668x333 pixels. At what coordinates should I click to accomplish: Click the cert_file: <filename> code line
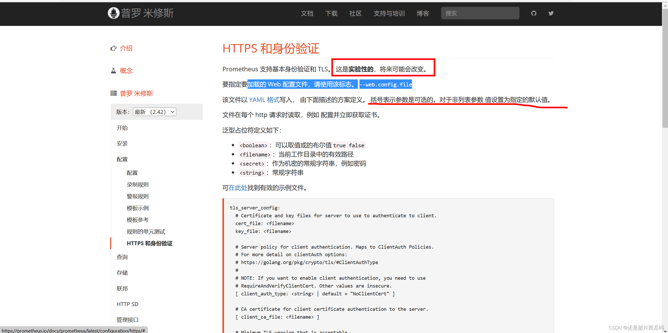265,224
